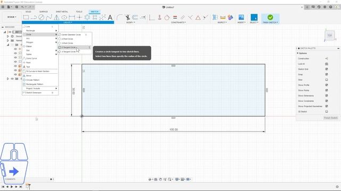
Task: Switch to the Surface tab
Action: 44,12
